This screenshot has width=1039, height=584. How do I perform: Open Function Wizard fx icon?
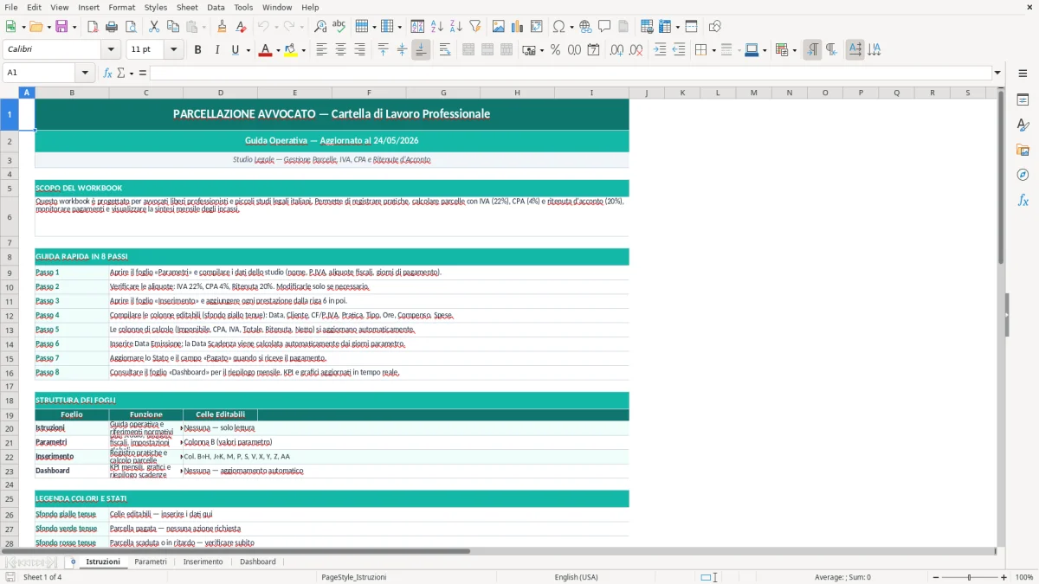[x=108, y=73]
